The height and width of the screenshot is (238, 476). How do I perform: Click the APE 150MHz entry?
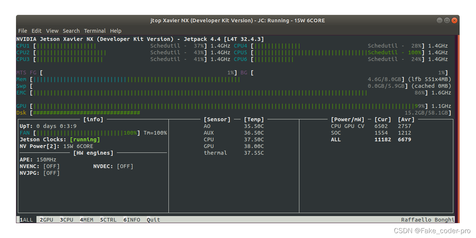[x=38, y=160]
